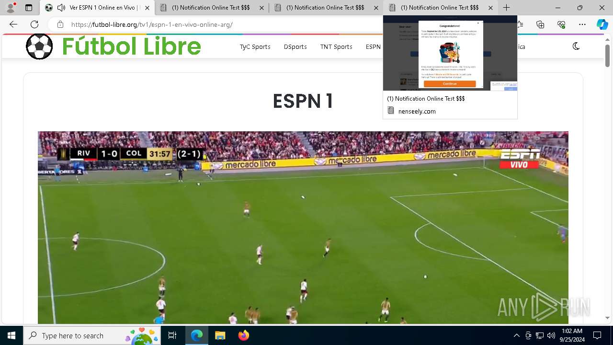Select ESPN channel link
The height and width of the screenshot is (345, 613).
[373, 46]
